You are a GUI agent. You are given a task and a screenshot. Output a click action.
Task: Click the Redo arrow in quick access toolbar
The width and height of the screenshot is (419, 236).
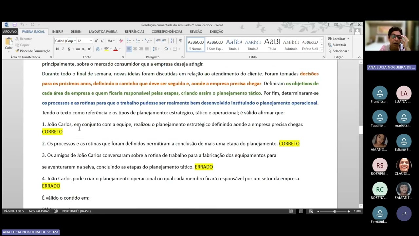32,25
